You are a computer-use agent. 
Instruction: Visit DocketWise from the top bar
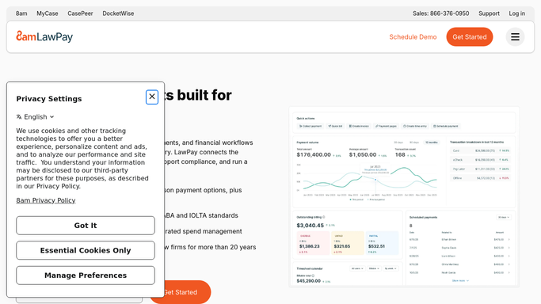[118, 13]
